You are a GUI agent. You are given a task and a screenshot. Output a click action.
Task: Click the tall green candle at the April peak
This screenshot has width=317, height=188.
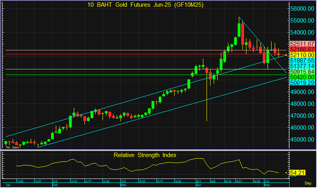(239, 30)
